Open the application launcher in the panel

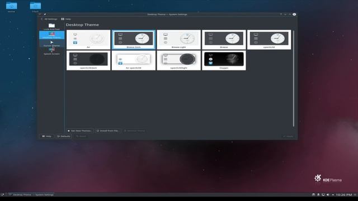tap(3, 195)
